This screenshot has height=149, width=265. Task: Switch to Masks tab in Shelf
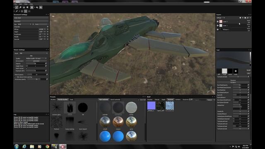tap(164, 100)
